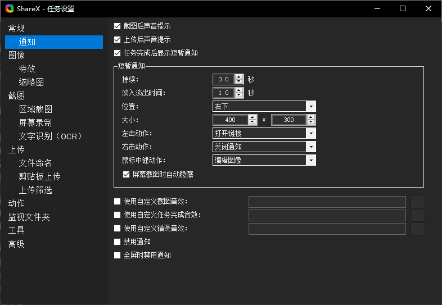The height and width of the screenshot is (305, 442).
Task: Enable 禁用通知 checkbox
Action: [x=117, y=242]
